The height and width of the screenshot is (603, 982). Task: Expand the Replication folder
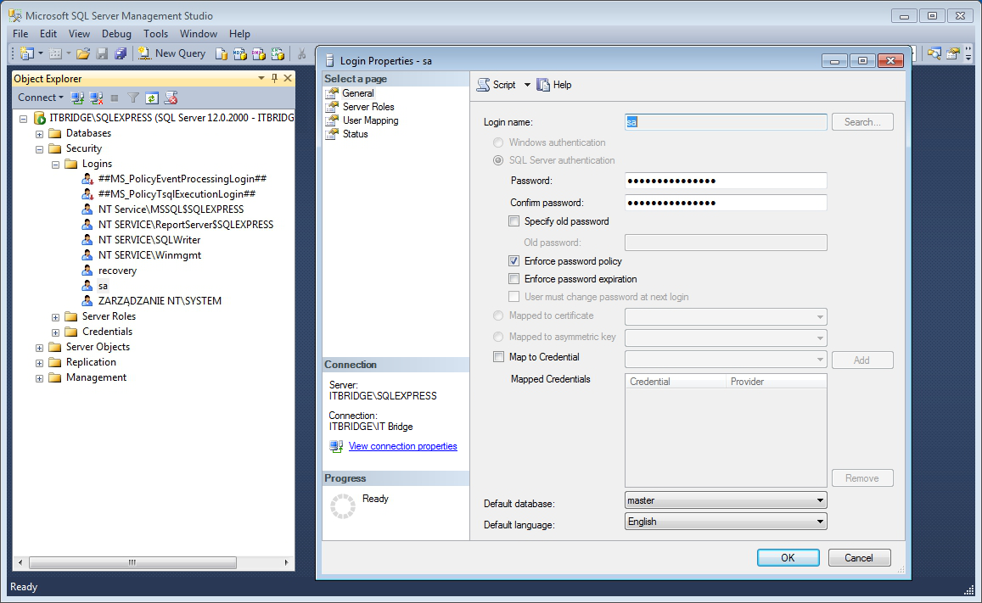pyautogui.click(x=39, y=363)
